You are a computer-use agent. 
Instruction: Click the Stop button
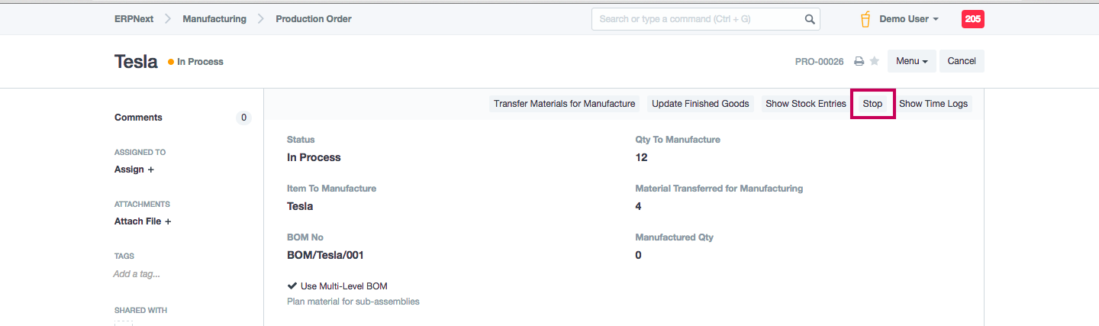(872, 104)
